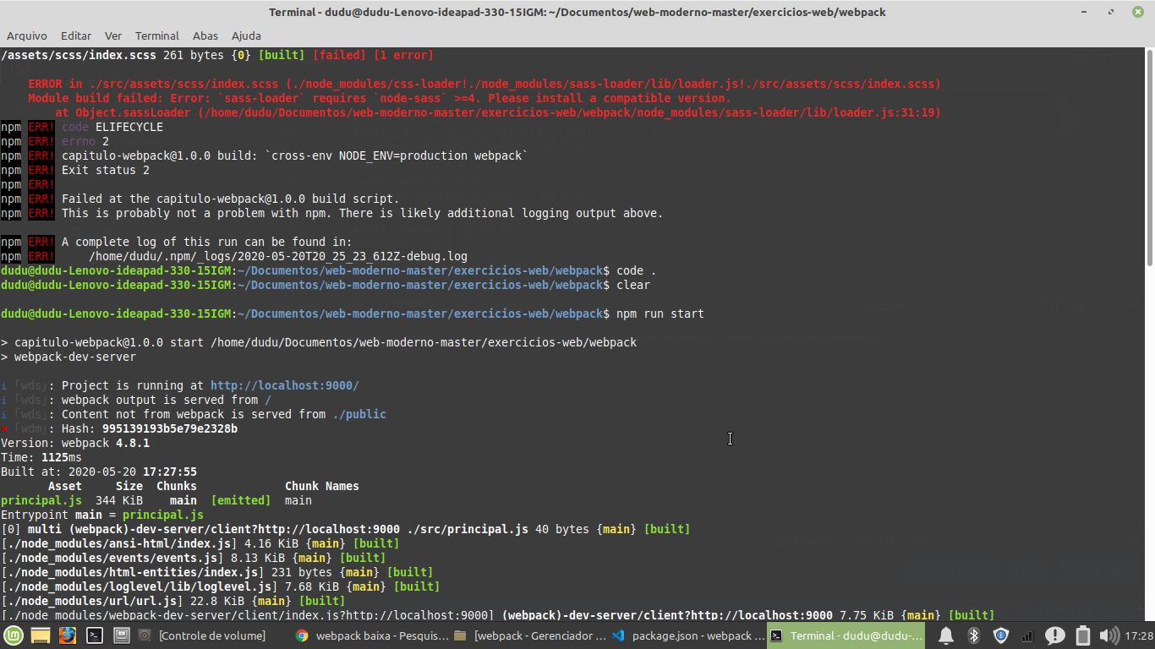1155x649 pixels.
Task: Select the active Terminal taskbar button
Action: [x=846, y=635]
